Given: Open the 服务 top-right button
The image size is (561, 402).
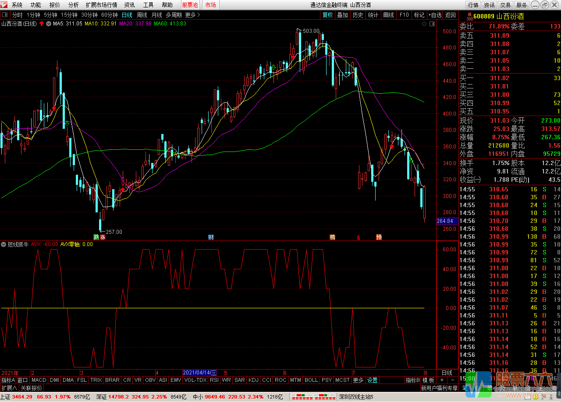Looking at the screenshot, I should coord(522,5).
